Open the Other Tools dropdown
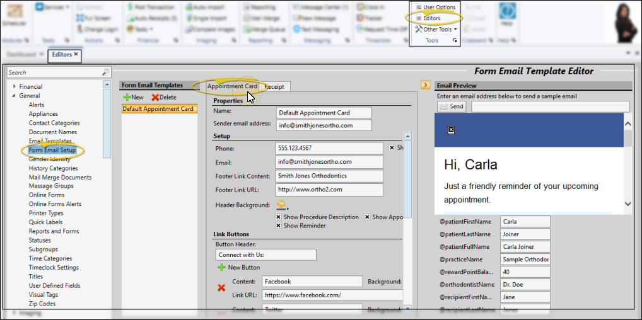This screenshot has height=320, width=642. (x=439, y=30)
